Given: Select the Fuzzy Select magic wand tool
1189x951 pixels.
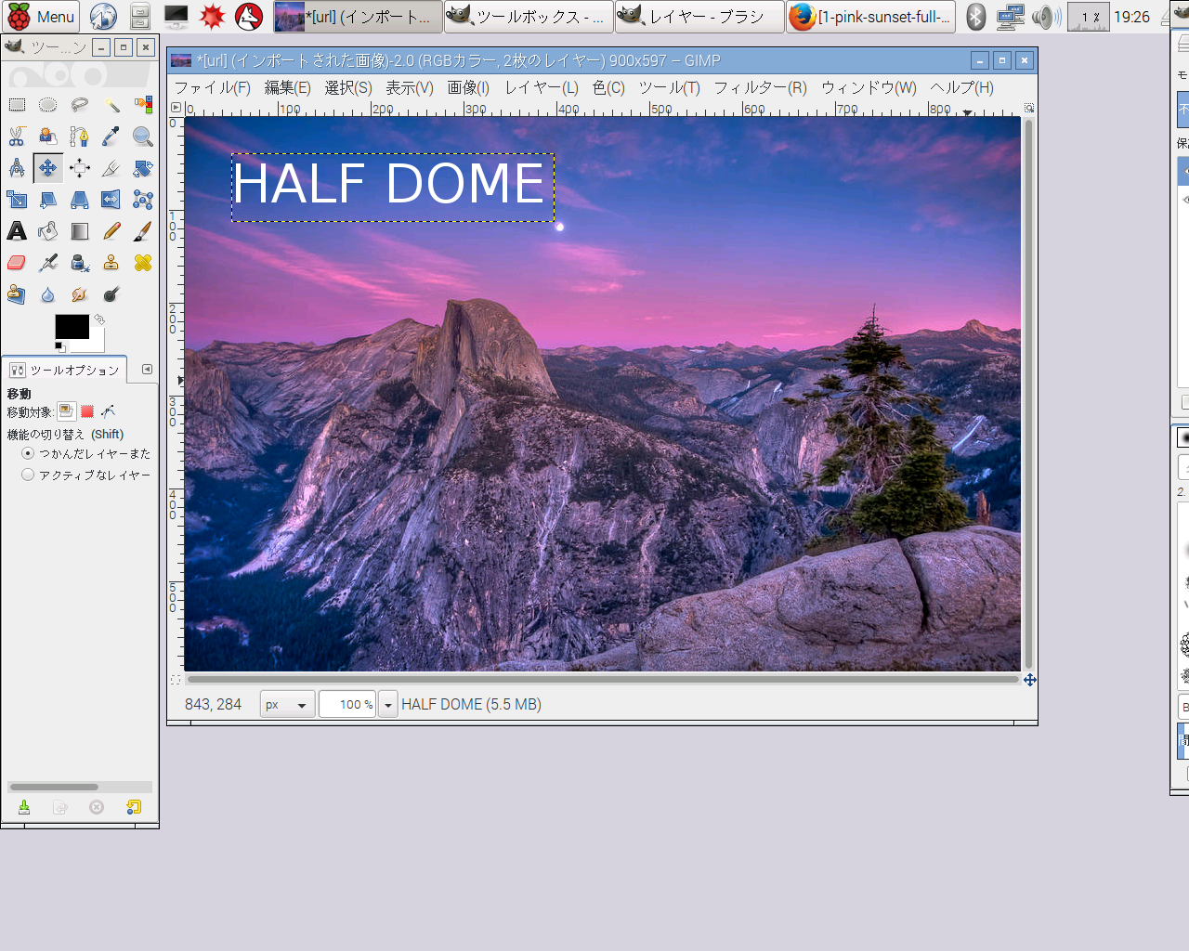Looking at the screenshot, I should 111,105.
